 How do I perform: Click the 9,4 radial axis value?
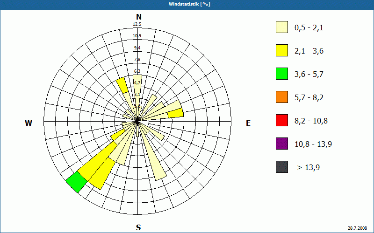[x=137, y=48]
